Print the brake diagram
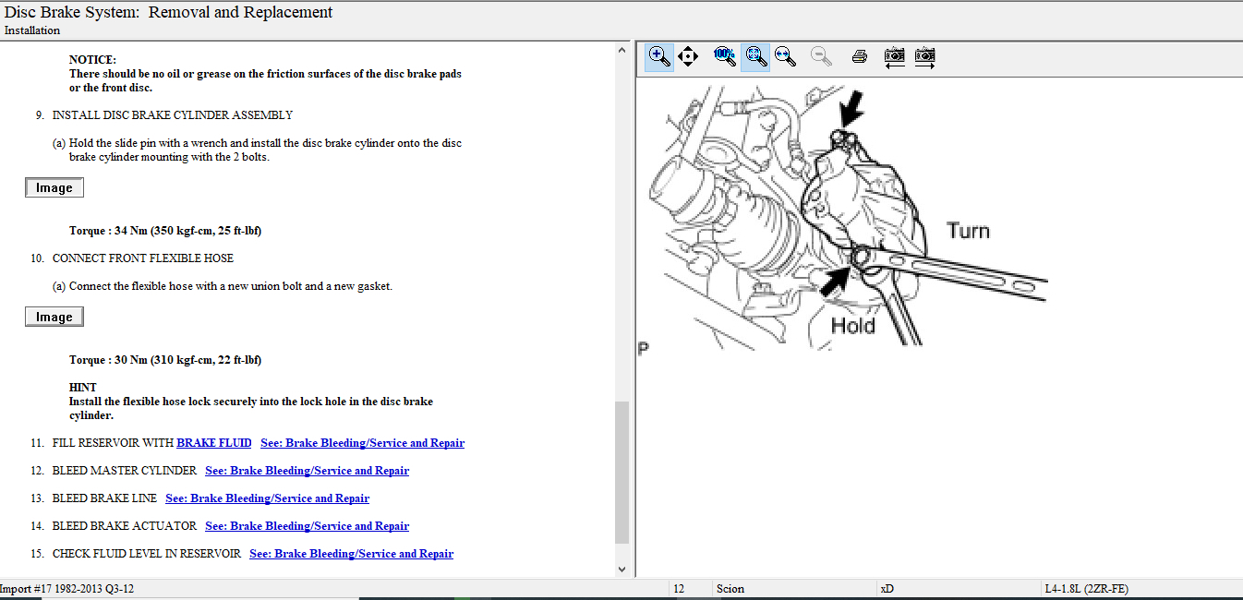This screenshot has width=1243, height=600. coord(860,56)
